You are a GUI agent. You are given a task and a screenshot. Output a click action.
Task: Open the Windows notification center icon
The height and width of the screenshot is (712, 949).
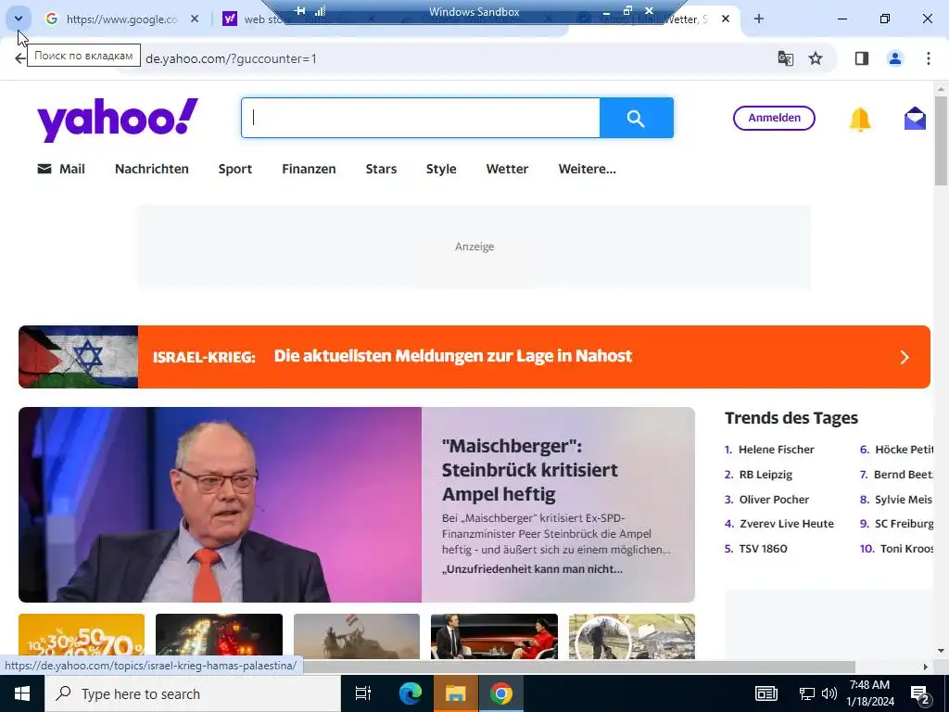tap(920, 694)
